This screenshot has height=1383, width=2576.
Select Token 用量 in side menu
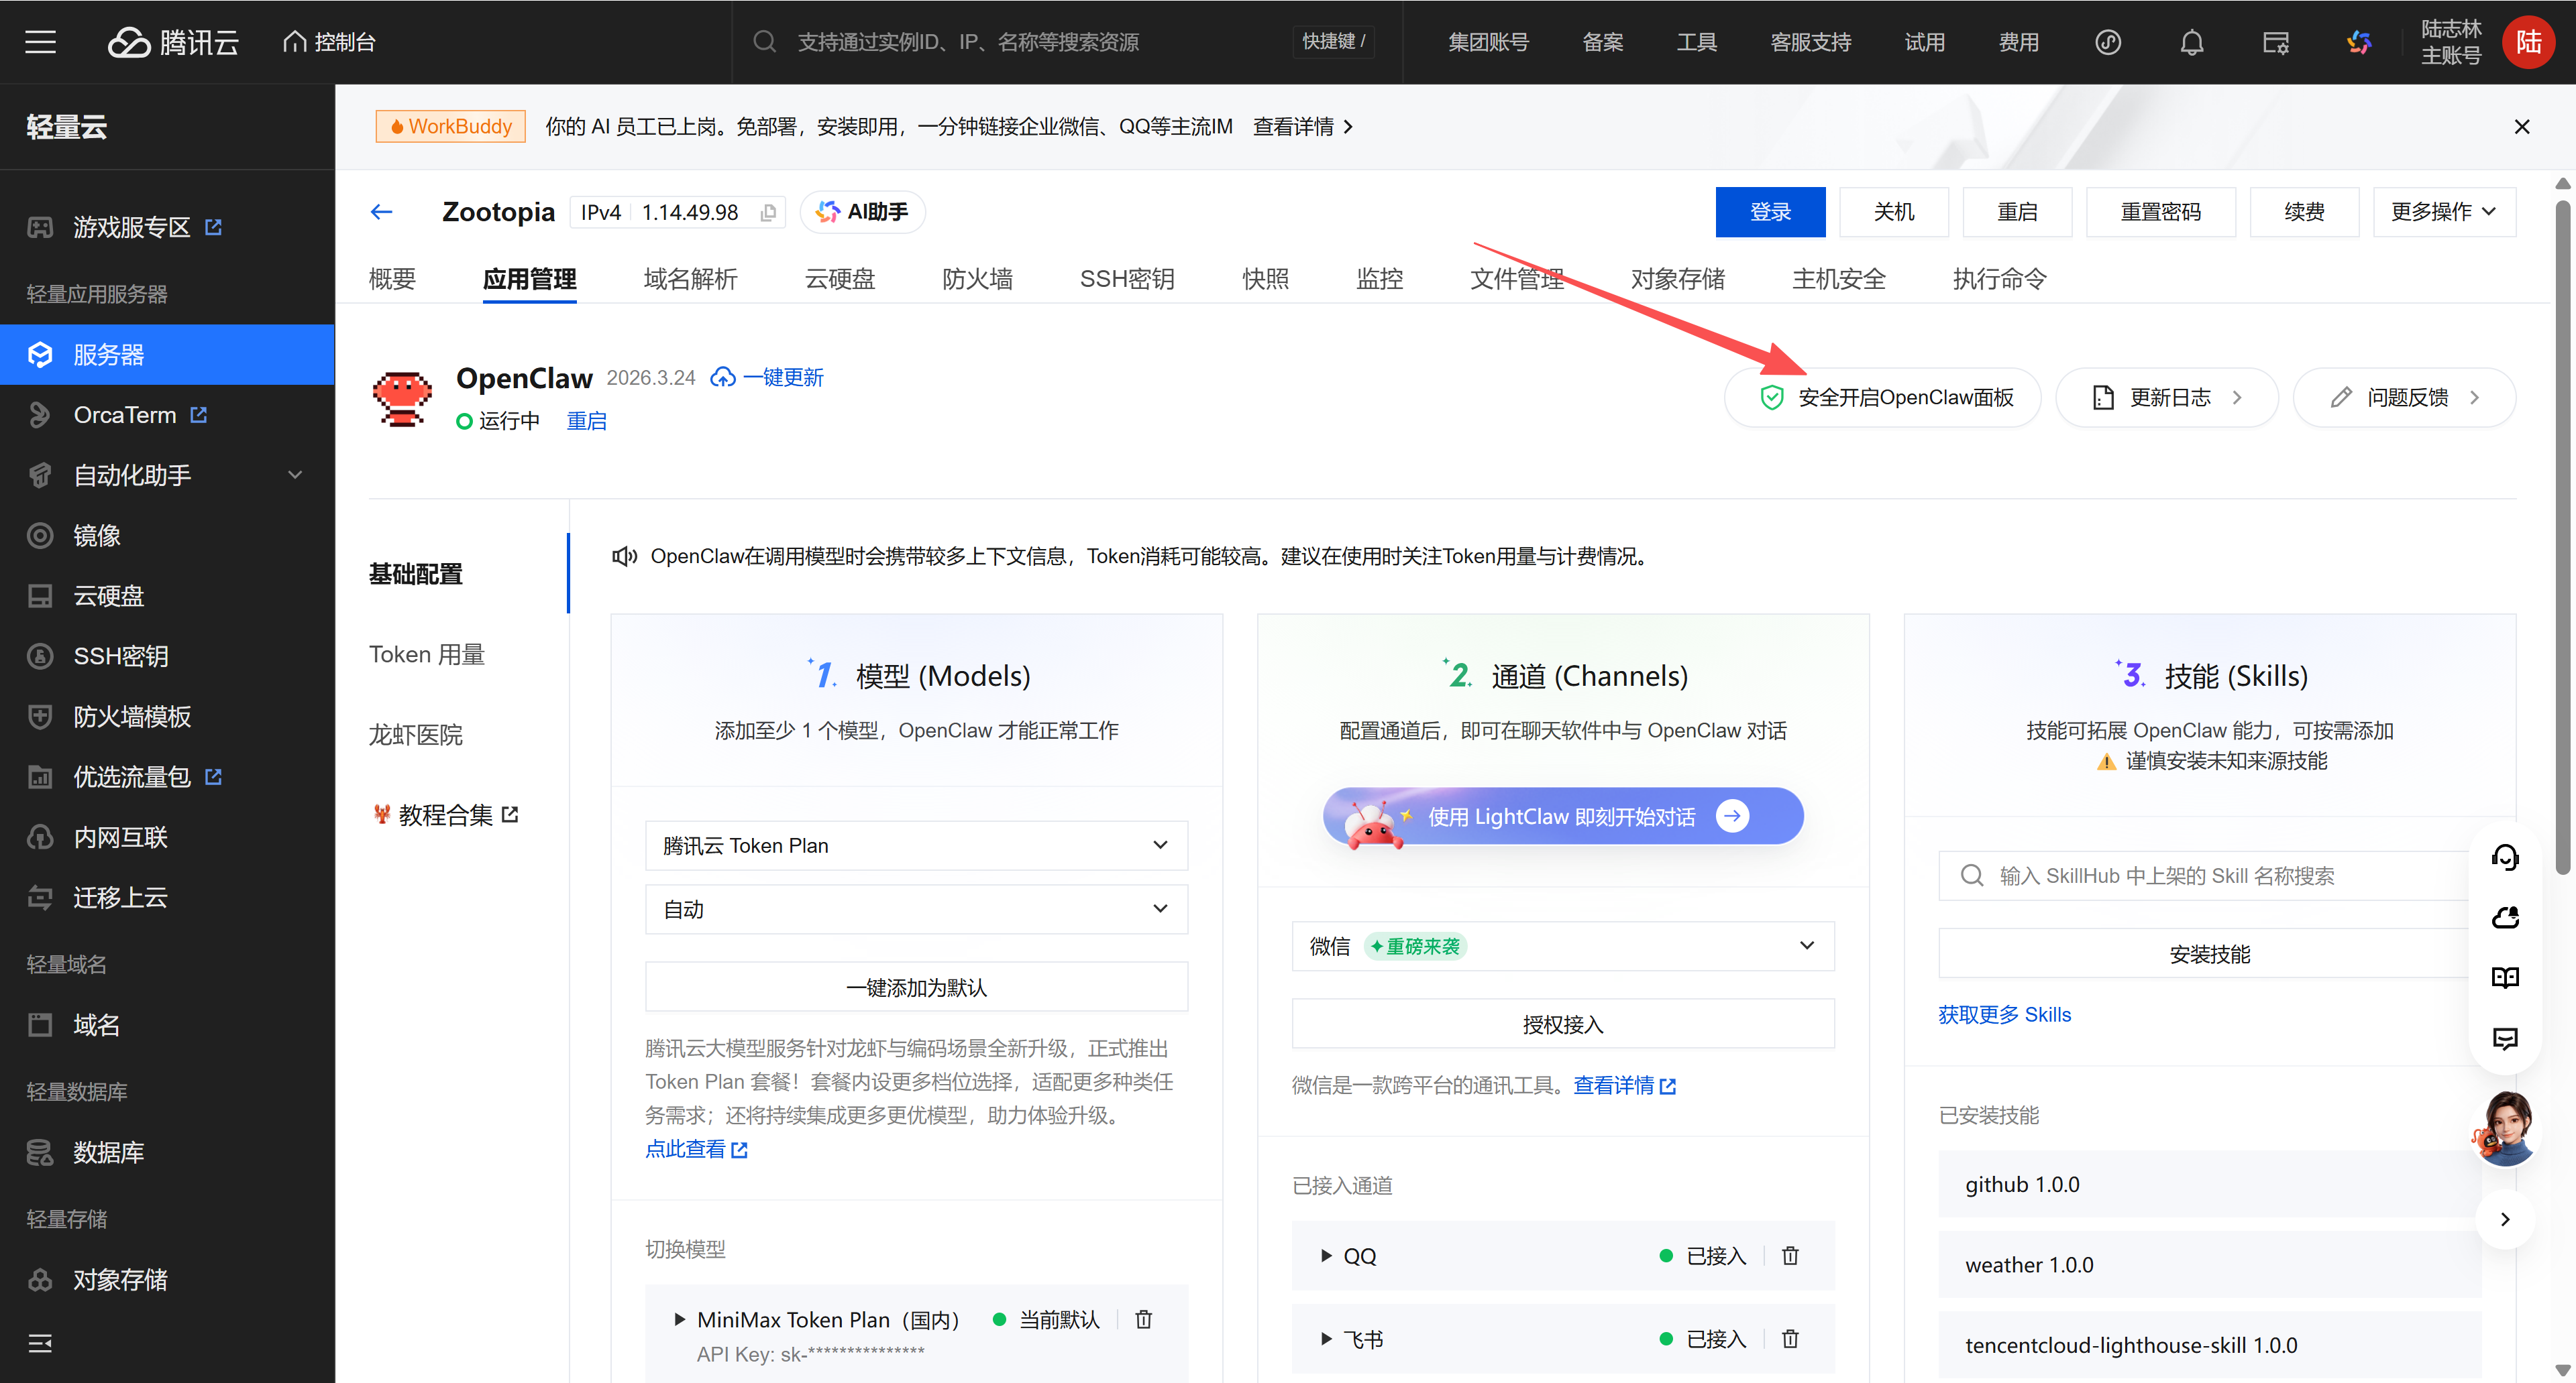point(427,654)
